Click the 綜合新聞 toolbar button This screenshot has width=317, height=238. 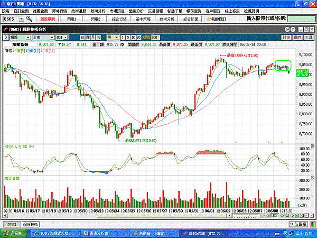[x=191, y=19]
